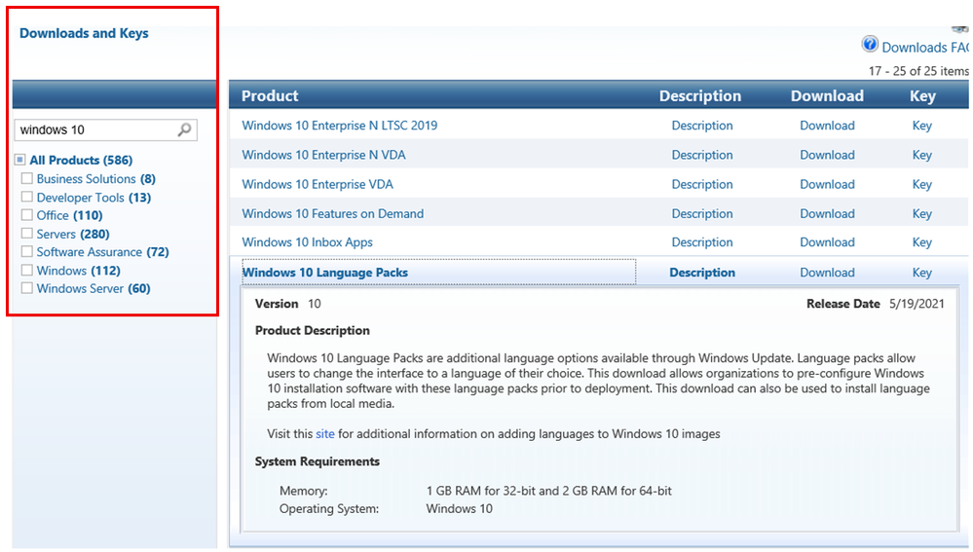The height and width of the screenshot is (552, 973).
Task: Open Windows 10 Inbox Apps product
Action: [307, 241]
